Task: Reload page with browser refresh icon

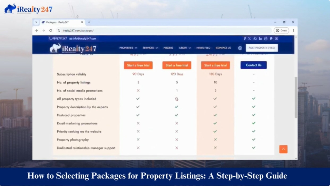Action: [x=51, y=31]
